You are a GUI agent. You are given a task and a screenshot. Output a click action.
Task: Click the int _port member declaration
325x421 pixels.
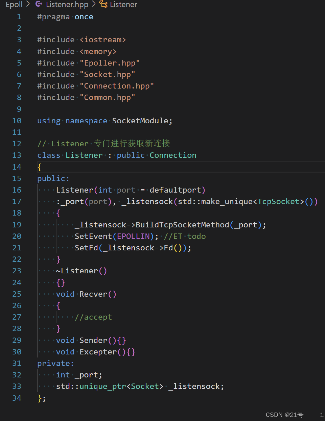tap(79, 375)
